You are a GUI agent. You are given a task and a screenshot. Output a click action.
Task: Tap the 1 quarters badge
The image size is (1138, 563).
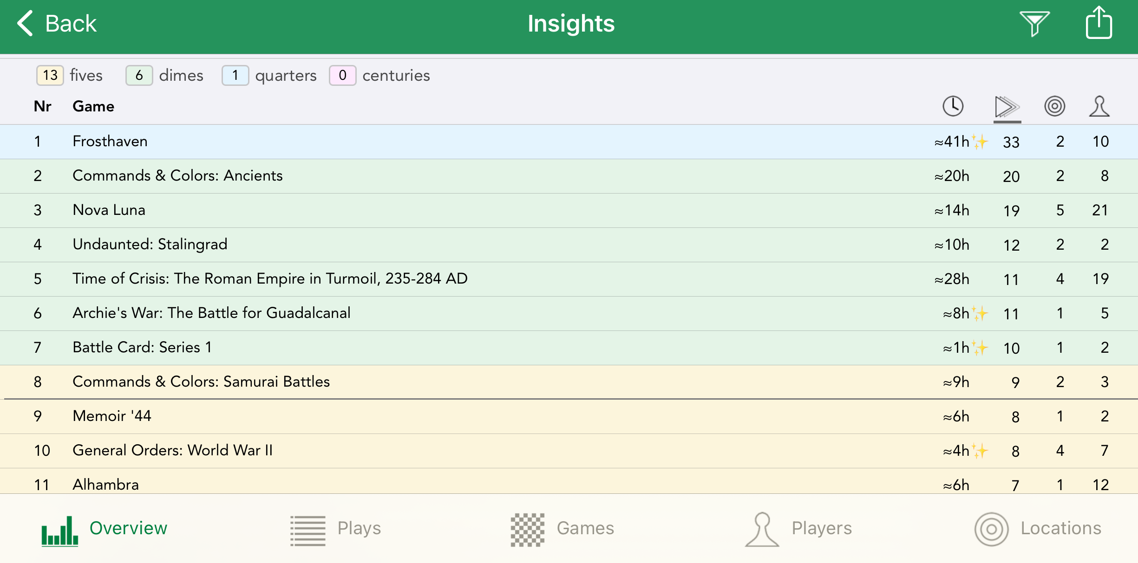235,75
